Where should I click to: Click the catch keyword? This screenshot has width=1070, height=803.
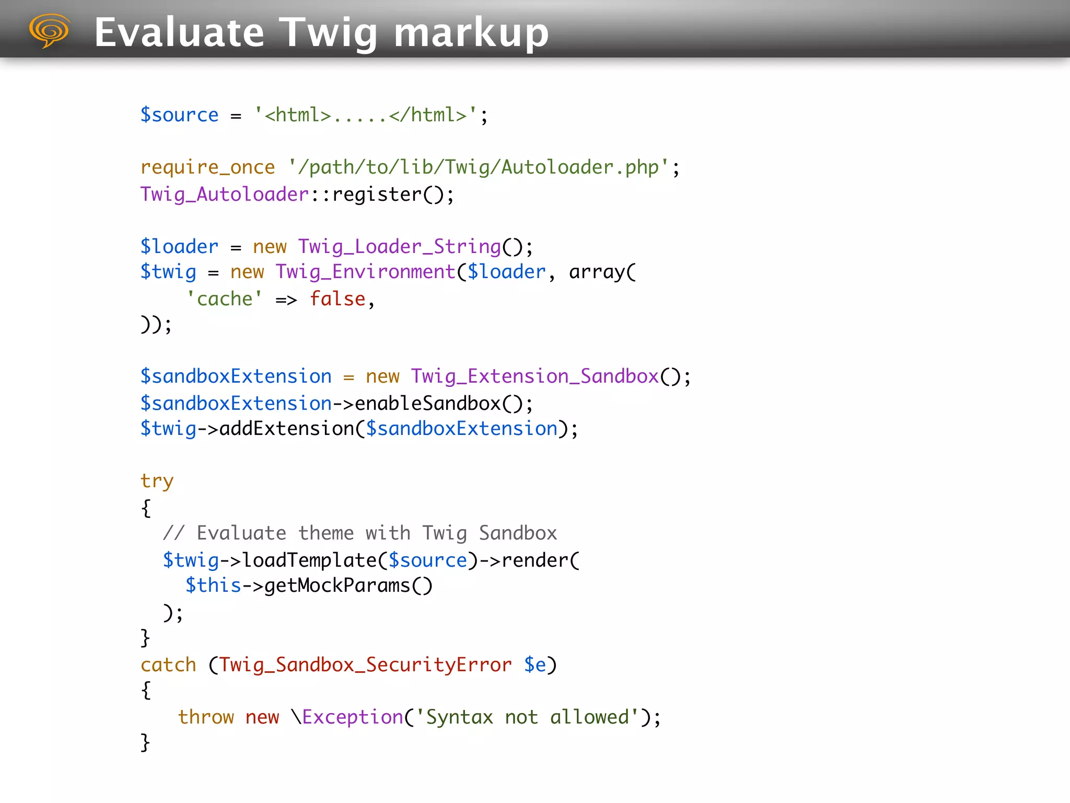[x=168, y=664]
